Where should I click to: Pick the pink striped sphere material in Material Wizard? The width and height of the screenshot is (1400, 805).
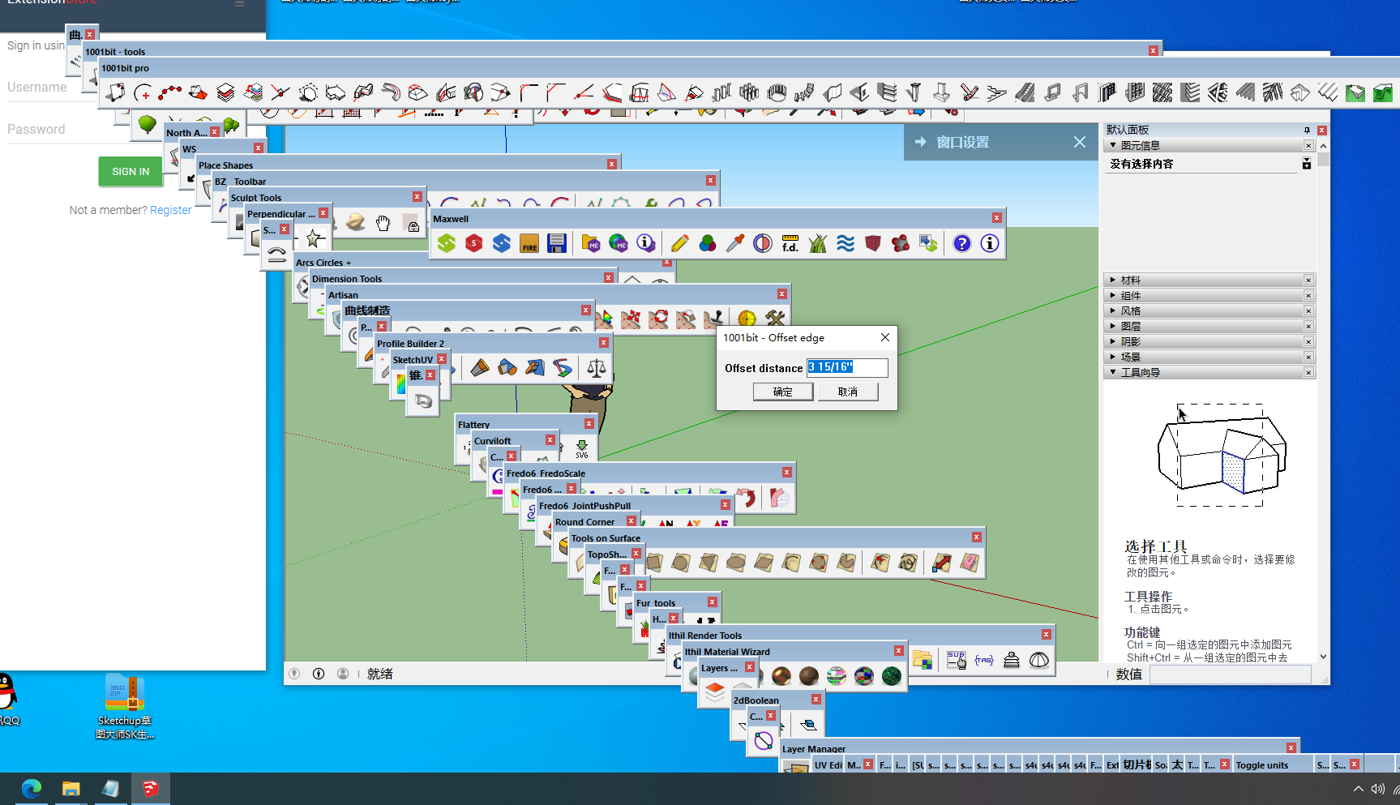[837, 676]
